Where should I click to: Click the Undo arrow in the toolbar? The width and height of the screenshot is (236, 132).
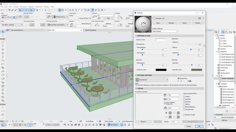point(2,10)
